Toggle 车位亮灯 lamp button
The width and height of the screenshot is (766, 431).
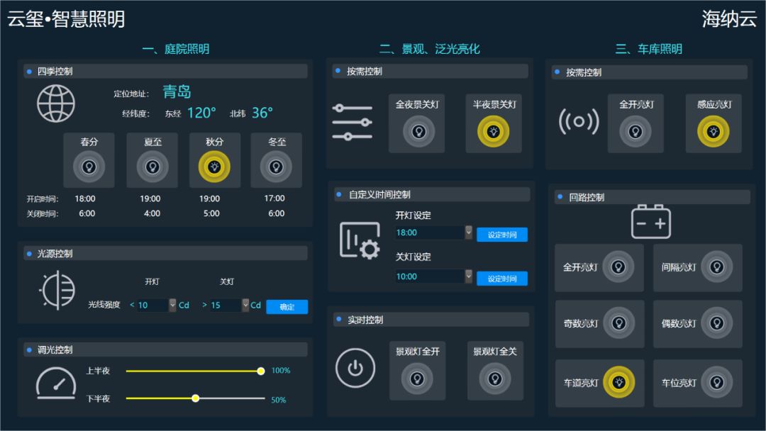pos(716,382)
